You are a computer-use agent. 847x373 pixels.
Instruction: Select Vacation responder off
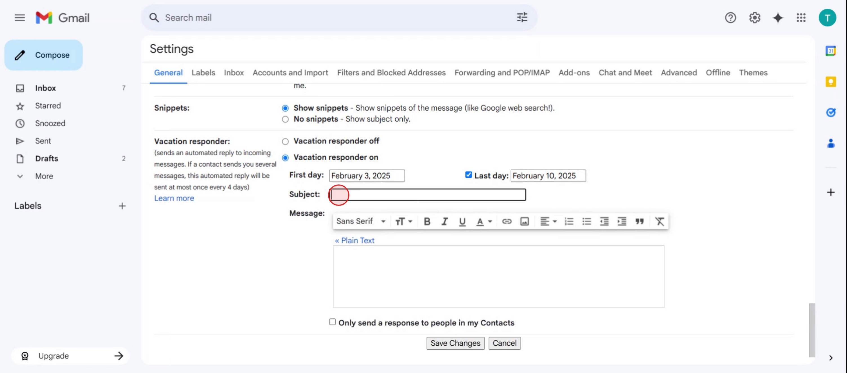285,142
